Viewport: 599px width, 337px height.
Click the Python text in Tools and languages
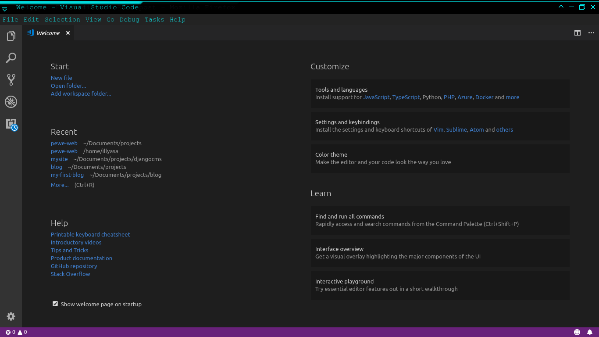pyautogui.click(x=431, y=97)
